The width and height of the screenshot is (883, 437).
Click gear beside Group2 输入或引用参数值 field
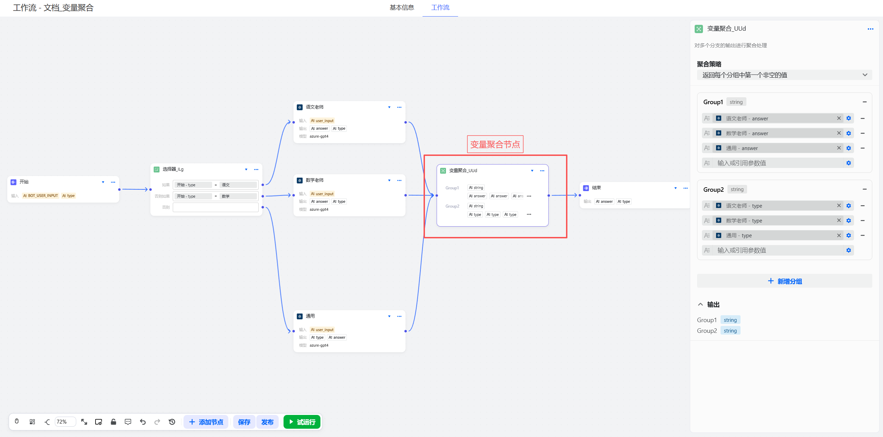849,250
